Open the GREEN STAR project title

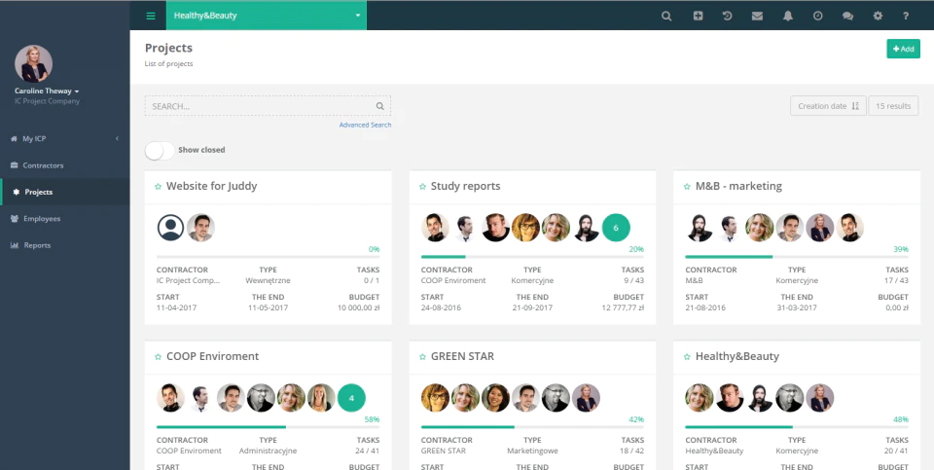tap(462, 356)
